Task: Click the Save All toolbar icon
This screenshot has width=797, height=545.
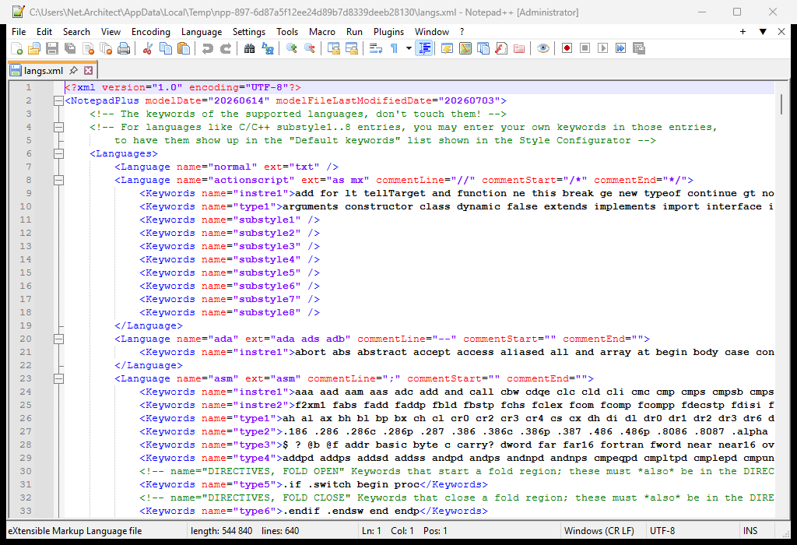Action: [69, 48]
